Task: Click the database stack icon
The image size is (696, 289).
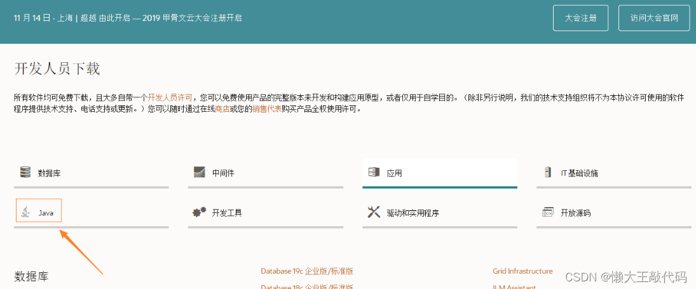Action: click(x=25, y=172)
